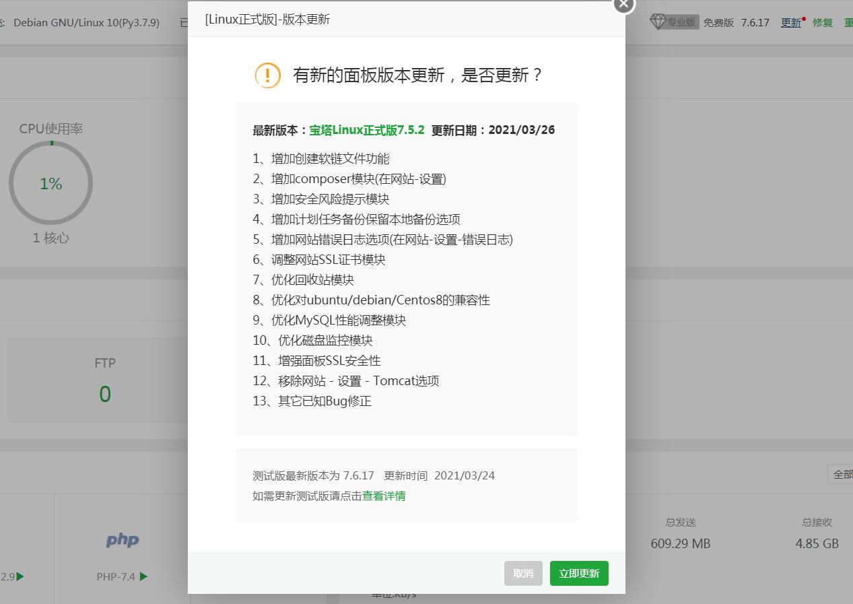The height and width of the screenshot is (604, 853).
Task: Click the 免费版 label
Action: click(x=718, y=23)
